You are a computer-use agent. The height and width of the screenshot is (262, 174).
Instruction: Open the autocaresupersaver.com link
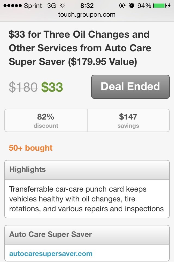(x=51, y=254)
